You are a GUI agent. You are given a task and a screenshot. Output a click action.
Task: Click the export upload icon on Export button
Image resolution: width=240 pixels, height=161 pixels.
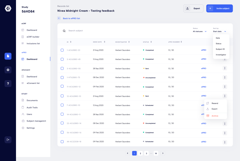187,8
